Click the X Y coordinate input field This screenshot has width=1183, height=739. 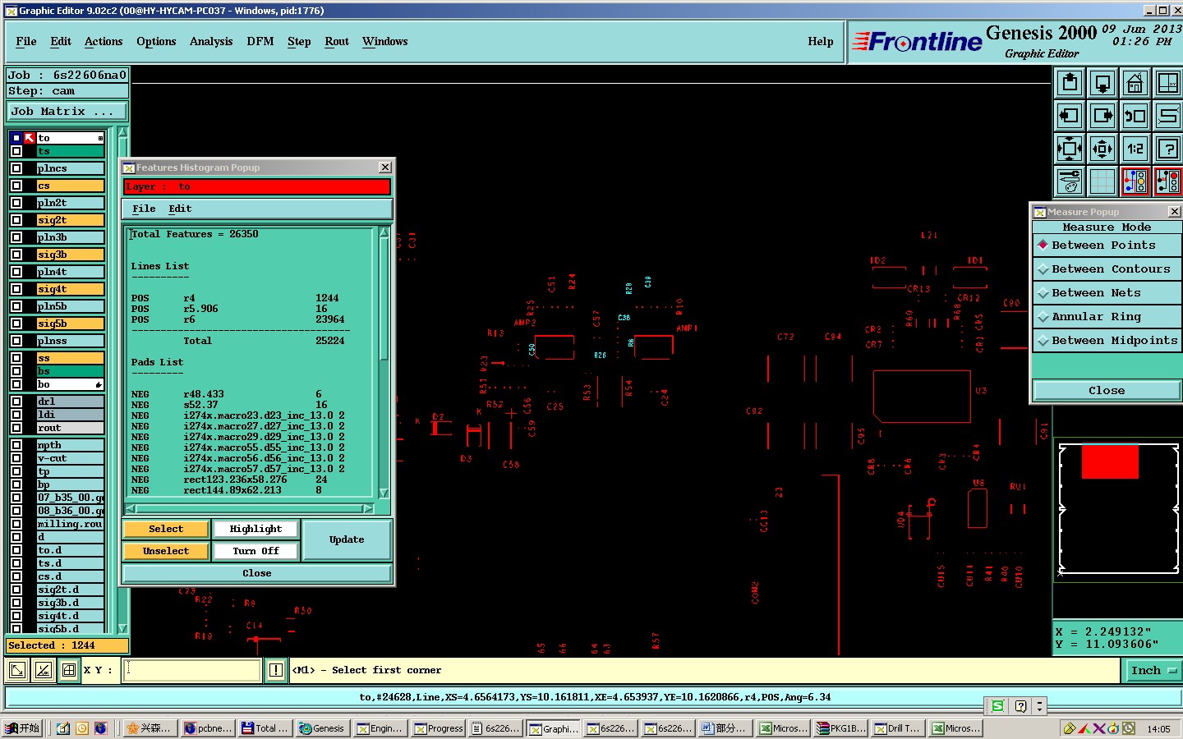coord(193,670)
